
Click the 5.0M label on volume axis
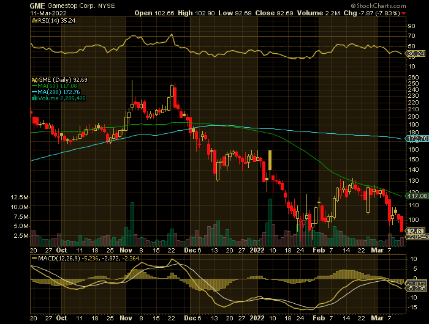pos(21,226)
